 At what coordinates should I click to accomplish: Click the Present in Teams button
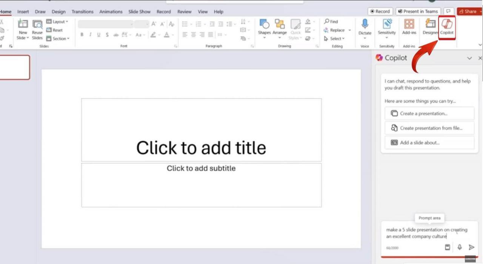[418, 11]
